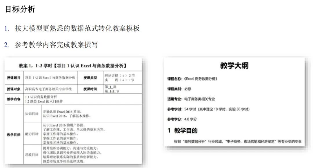Click the line 1.2 熟悉Excel的入门操作

coord(44,101)
